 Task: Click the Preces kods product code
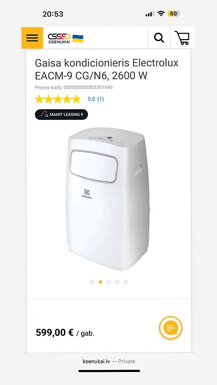[x=74, y=87]
